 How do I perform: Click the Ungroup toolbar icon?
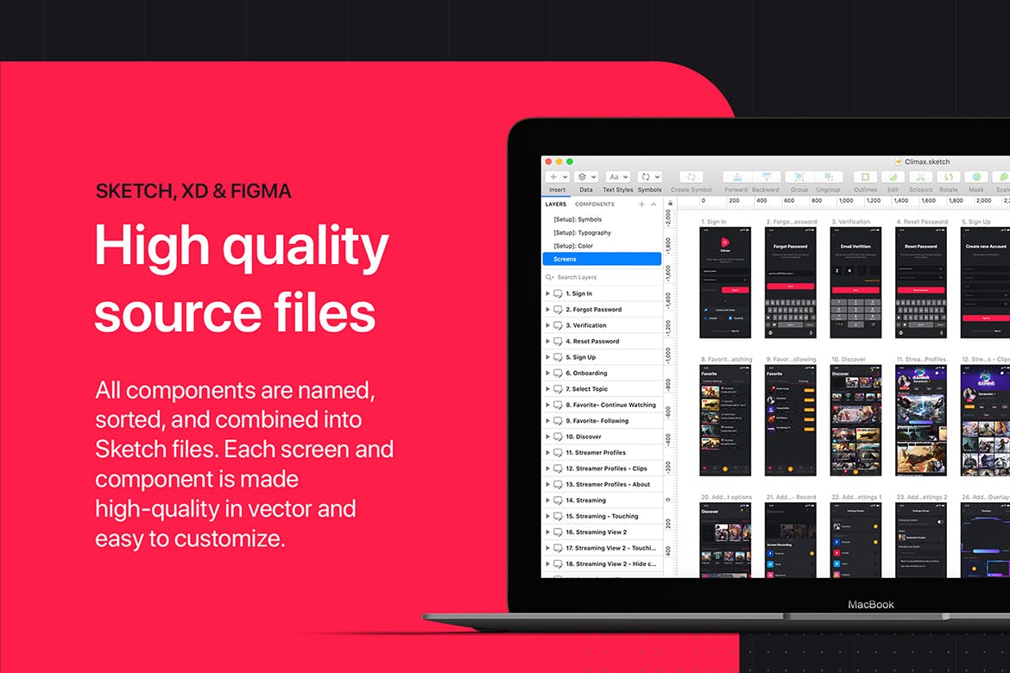[x=829, y=177]
